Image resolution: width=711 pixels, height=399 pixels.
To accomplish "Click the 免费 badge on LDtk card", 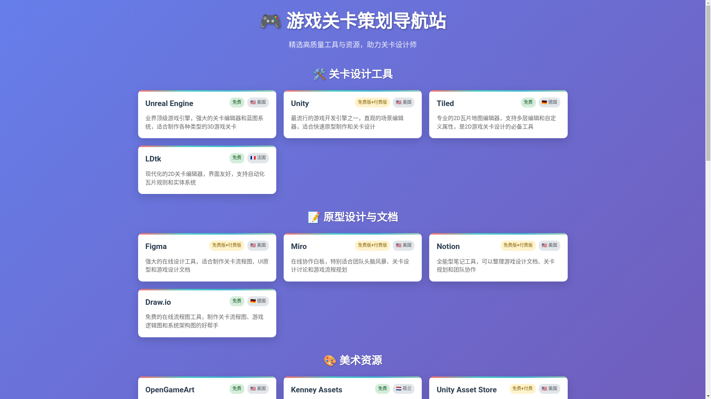I will pos(237,158).
